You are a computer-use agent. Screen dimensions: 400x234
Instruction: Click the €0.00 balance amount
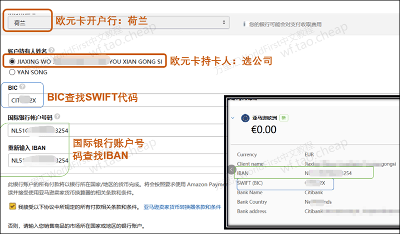[264, 130]
